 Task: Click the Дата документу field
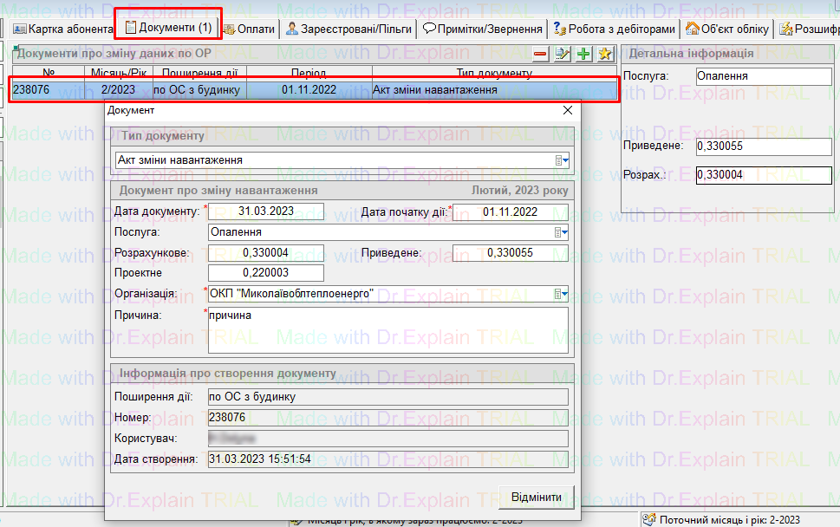tap(266, 212)
